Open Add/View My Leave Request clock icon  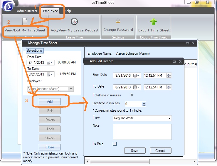74,21
